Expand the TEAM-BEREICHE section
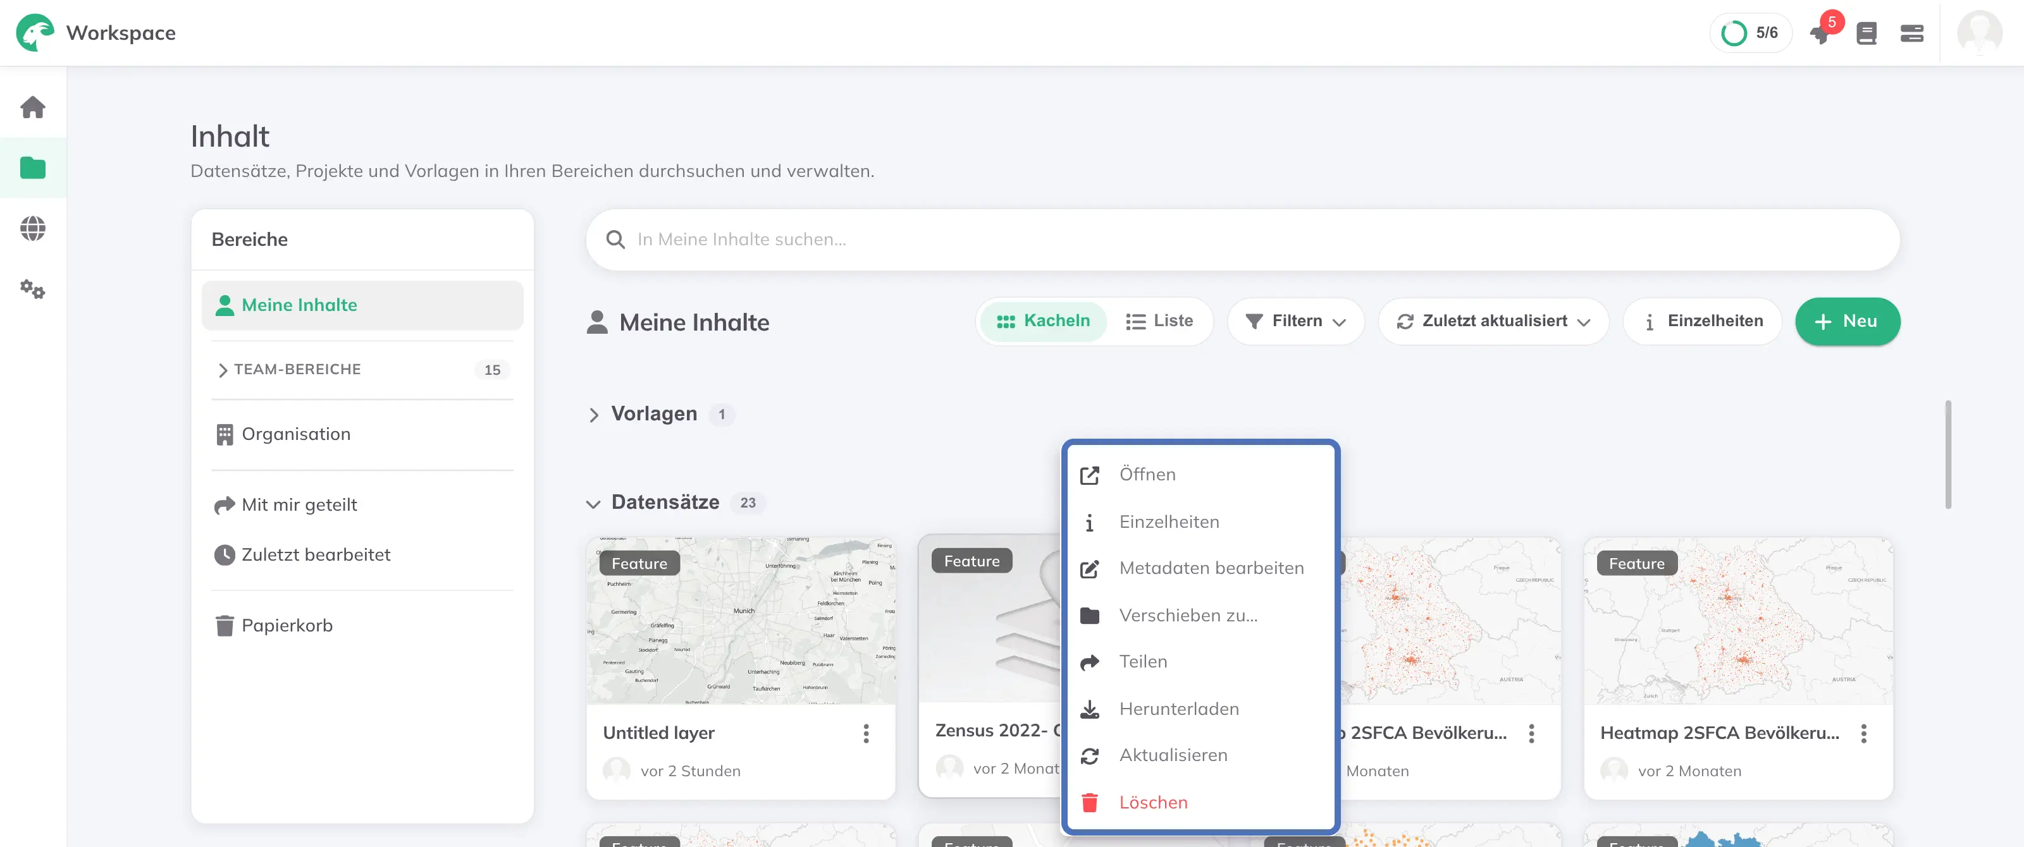 tap(362, 370)
